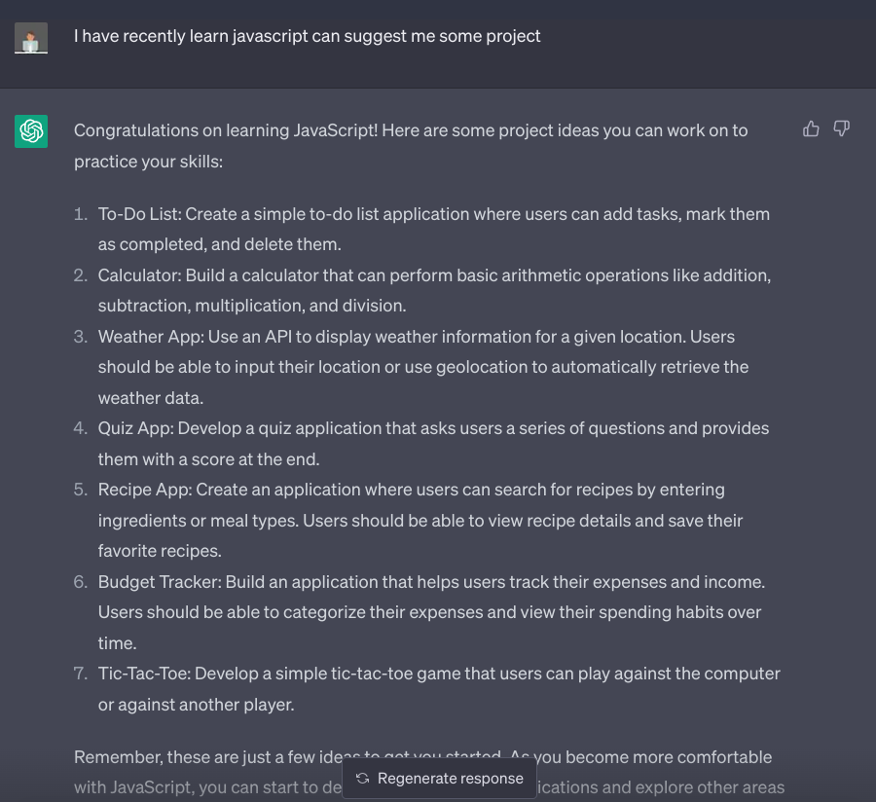
Task: Click the Recipe App list item
Action: click(420, 520)
